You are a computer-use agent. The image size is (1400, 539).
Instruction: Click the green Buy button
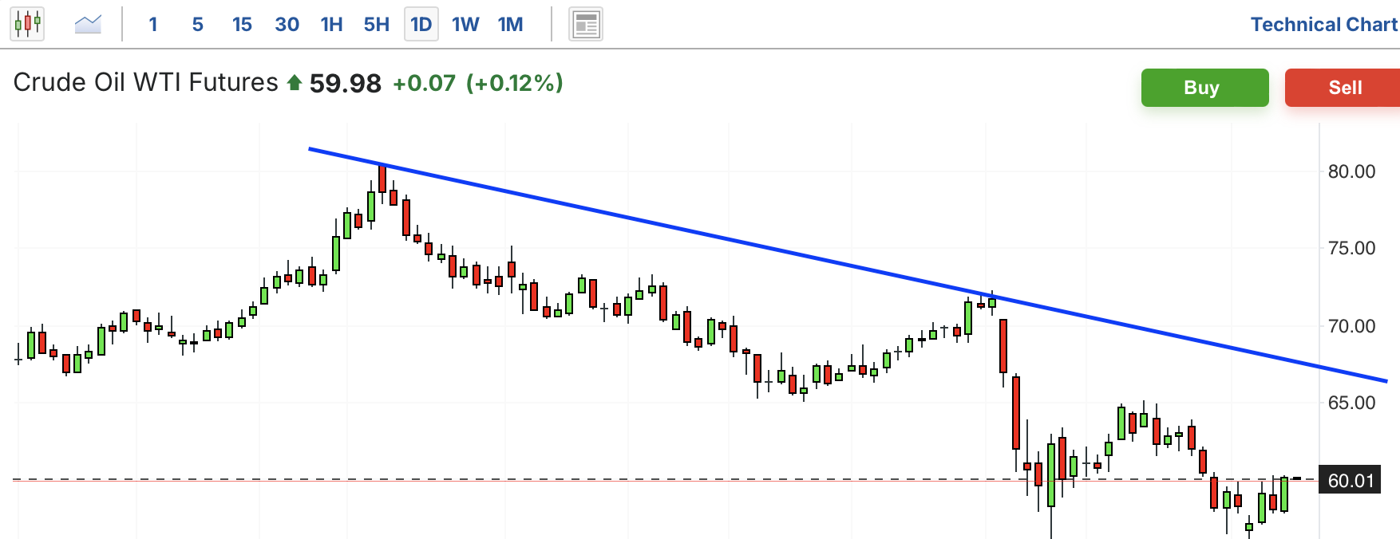click(1204, 88)
